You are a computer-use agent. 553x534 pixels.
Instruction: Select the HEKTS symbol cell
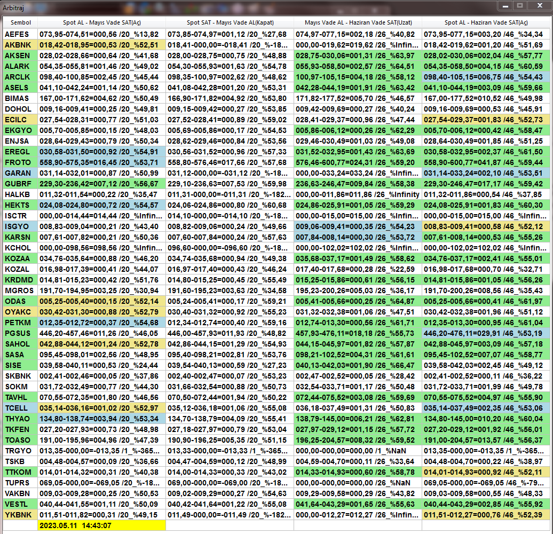point(20,205)
